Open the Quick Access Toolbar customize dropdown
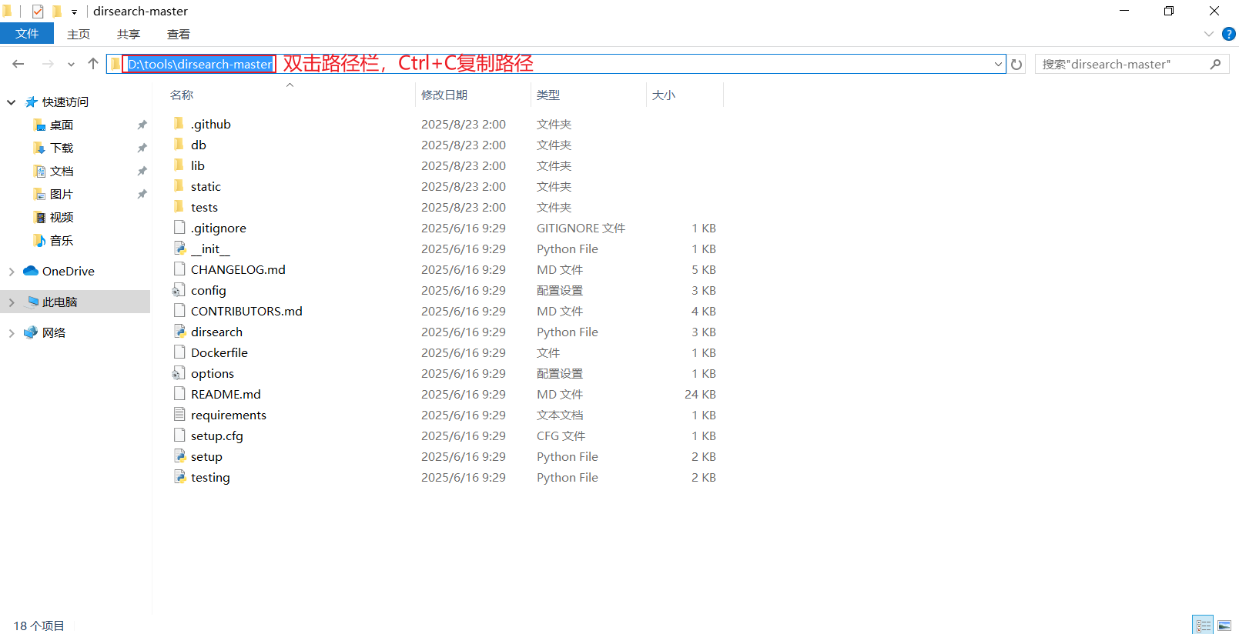1239x634 pixels. pyautogui.click(x=74, y=12)
